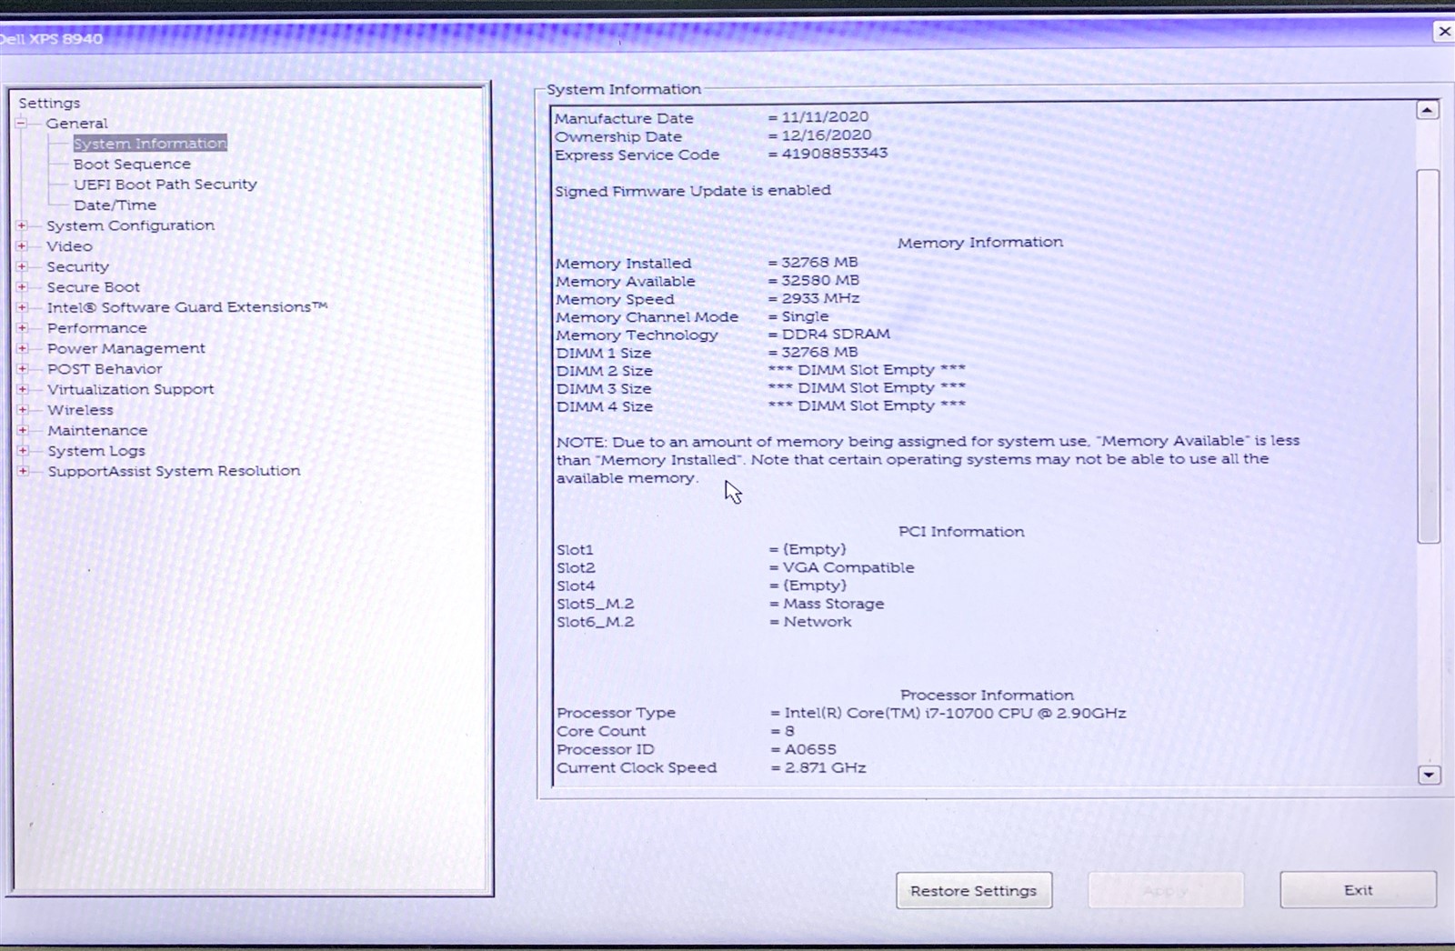
Task: Click Memory Installed value 32768 MB
Action: (819, 262)
